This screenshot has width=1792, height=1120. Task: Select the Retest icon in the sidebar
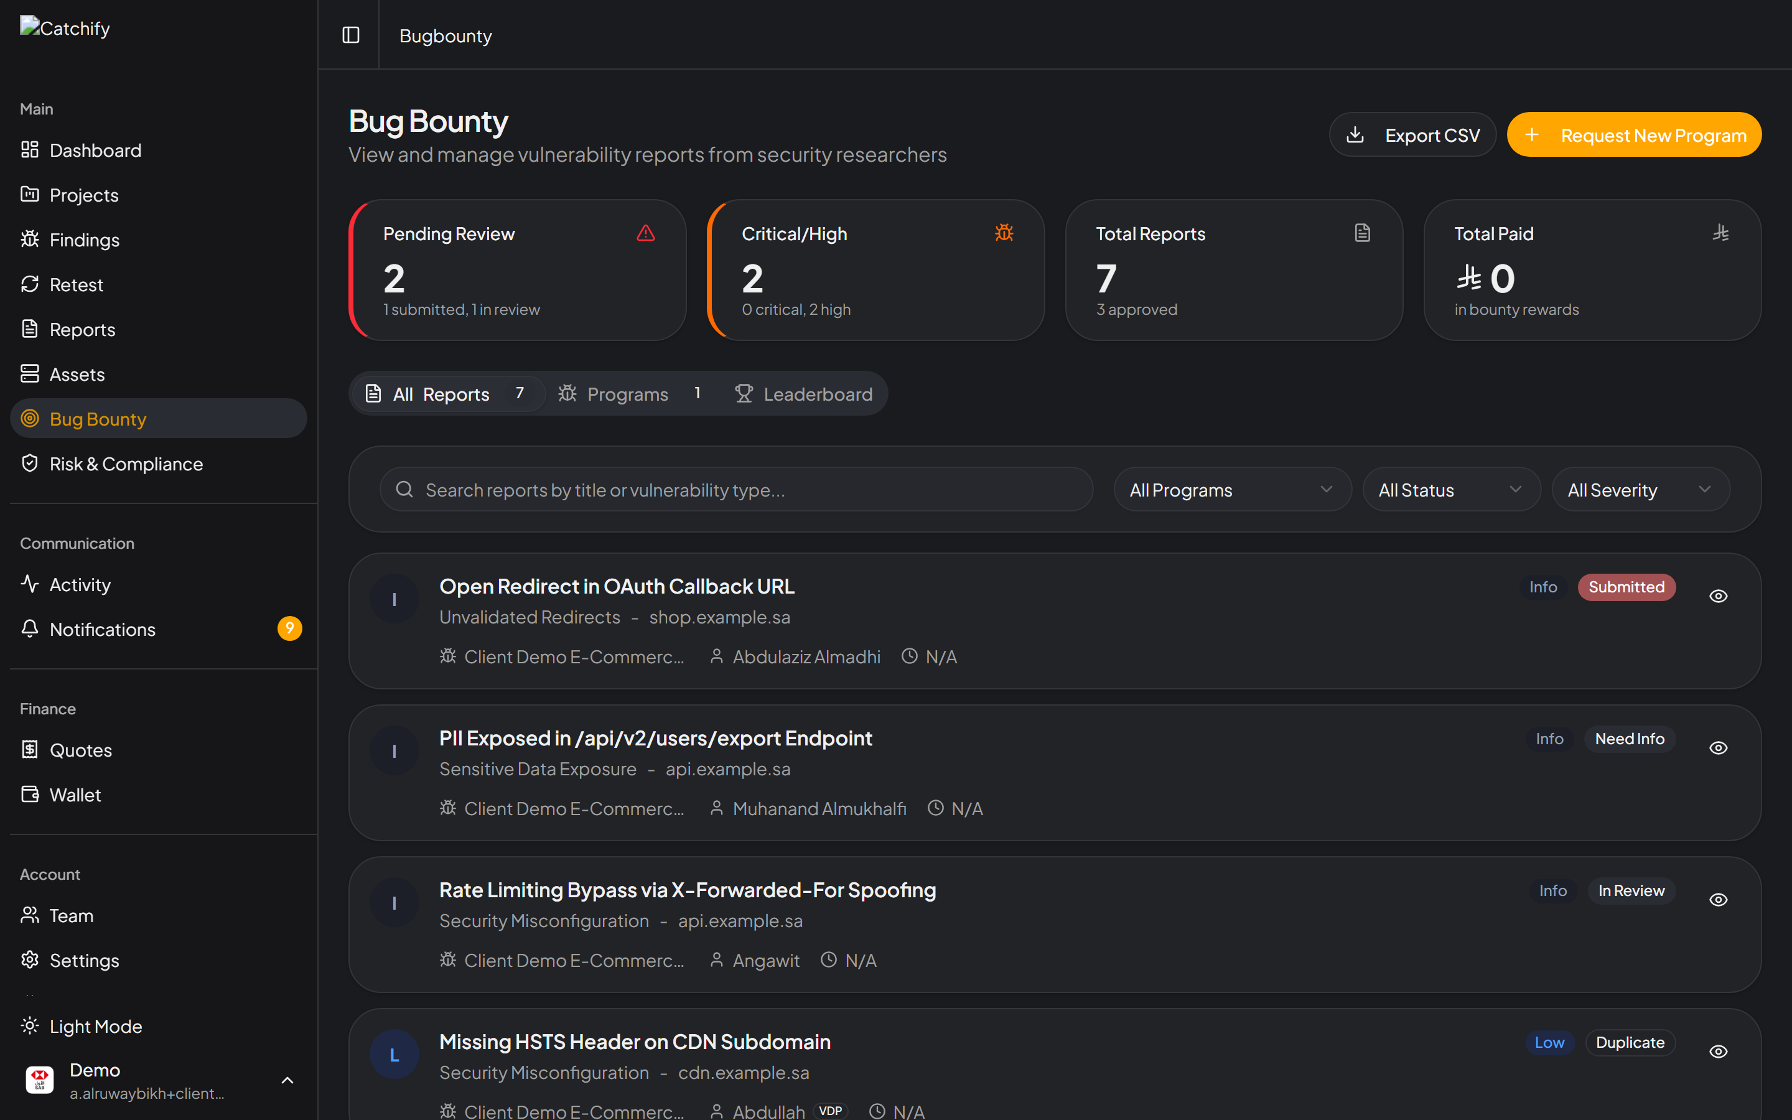[x=30, y=284]
